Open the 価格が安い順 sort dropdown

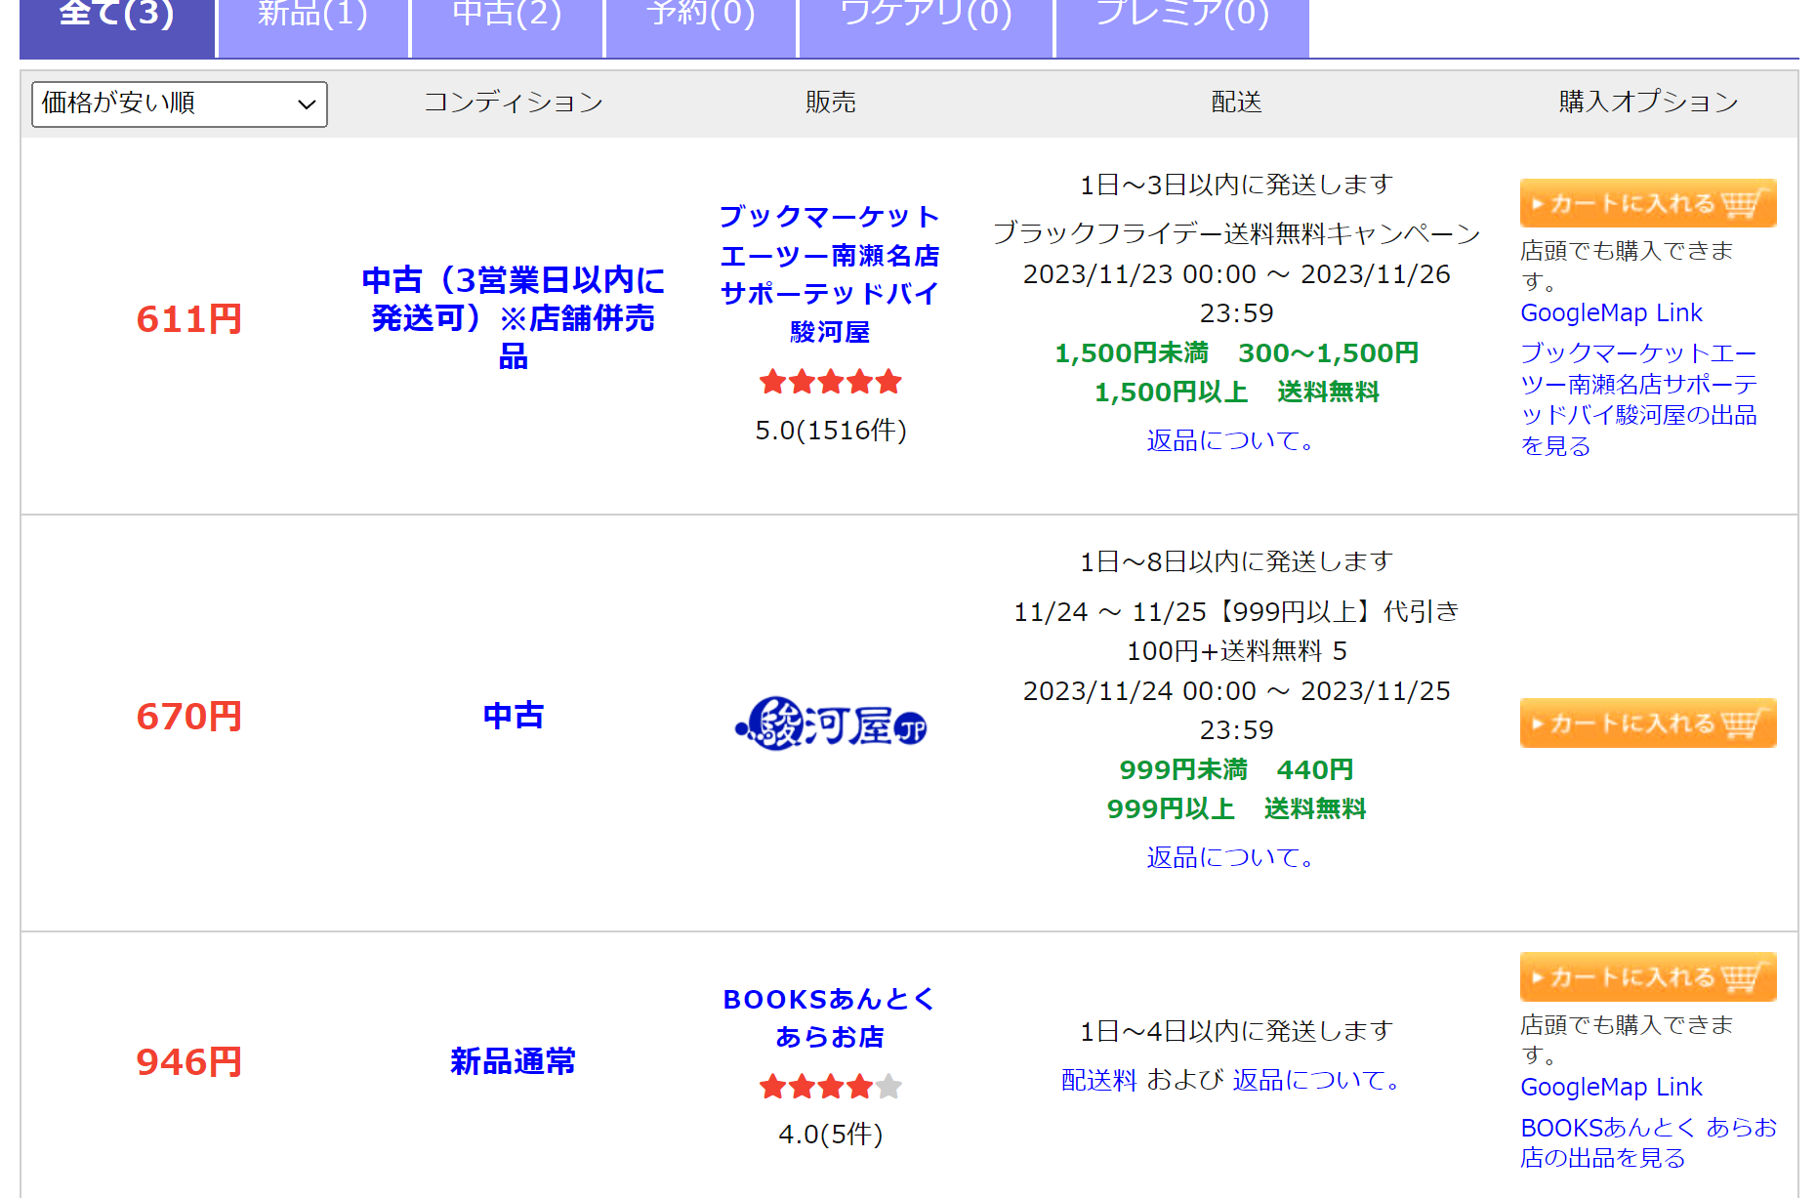click(x=180, y=103)
